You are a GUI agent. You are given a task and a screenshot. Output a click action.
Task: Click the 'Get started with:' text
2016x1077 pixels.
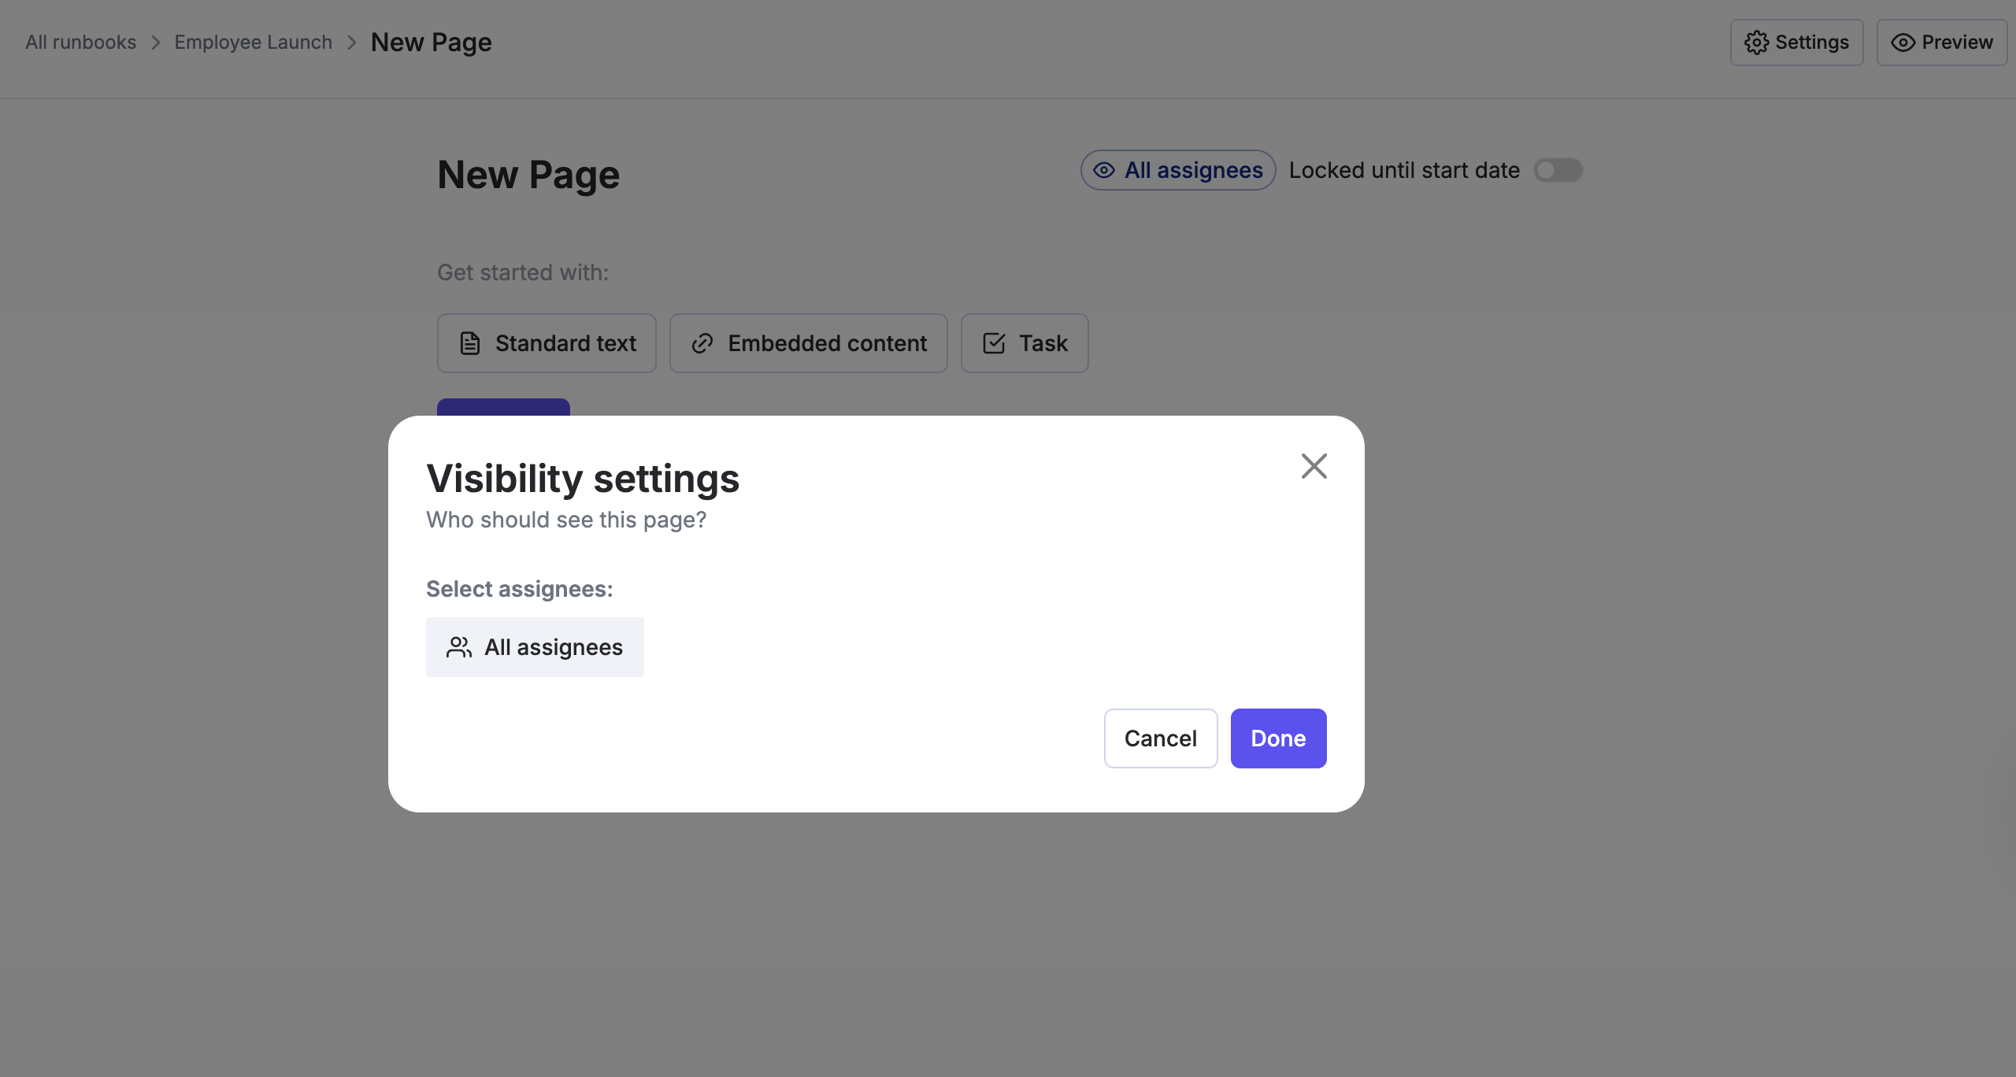click(x=523, y=272)
